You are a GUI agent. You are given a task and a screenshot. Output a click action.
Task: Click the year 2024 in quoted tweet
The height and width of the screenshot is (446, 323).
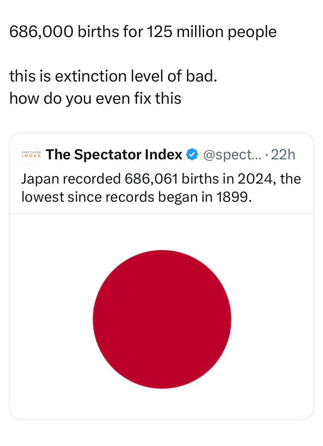coord(257,179)
